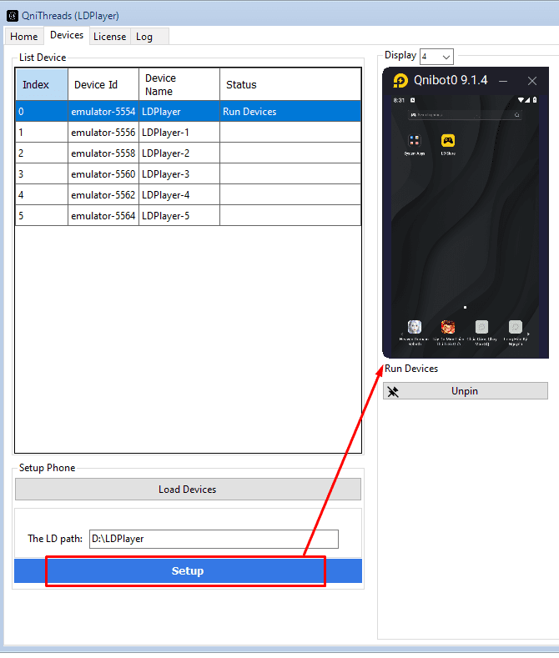This screenshot has height=658, width=559.
Task: Click left arrow in emulator dock
Action: 402,334
